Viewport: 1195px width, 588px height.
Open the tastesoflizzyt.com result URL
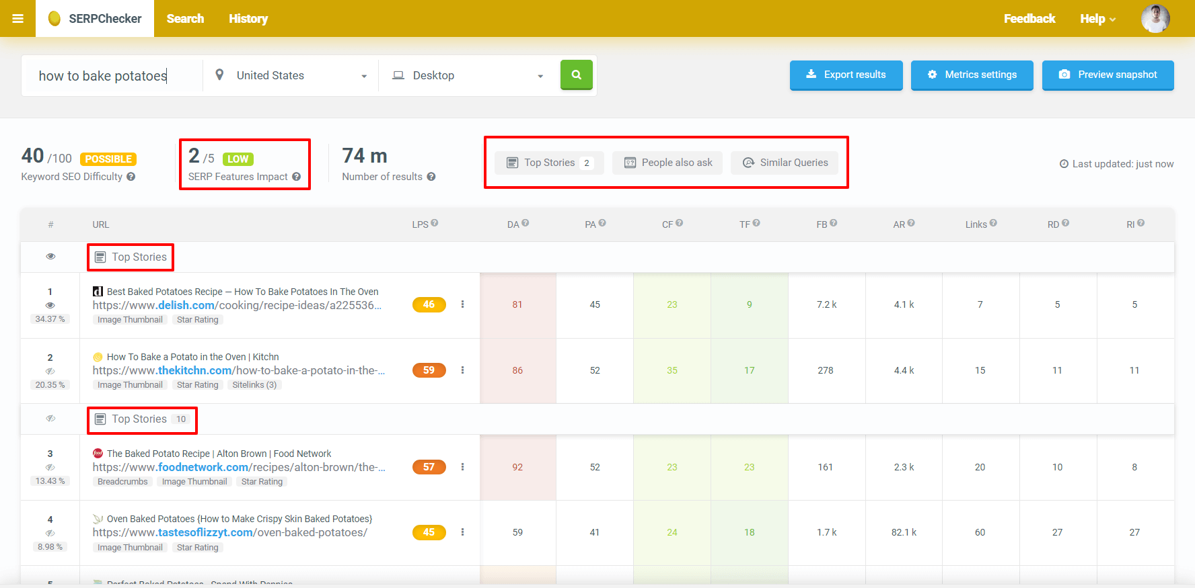[x=230, y=532]
